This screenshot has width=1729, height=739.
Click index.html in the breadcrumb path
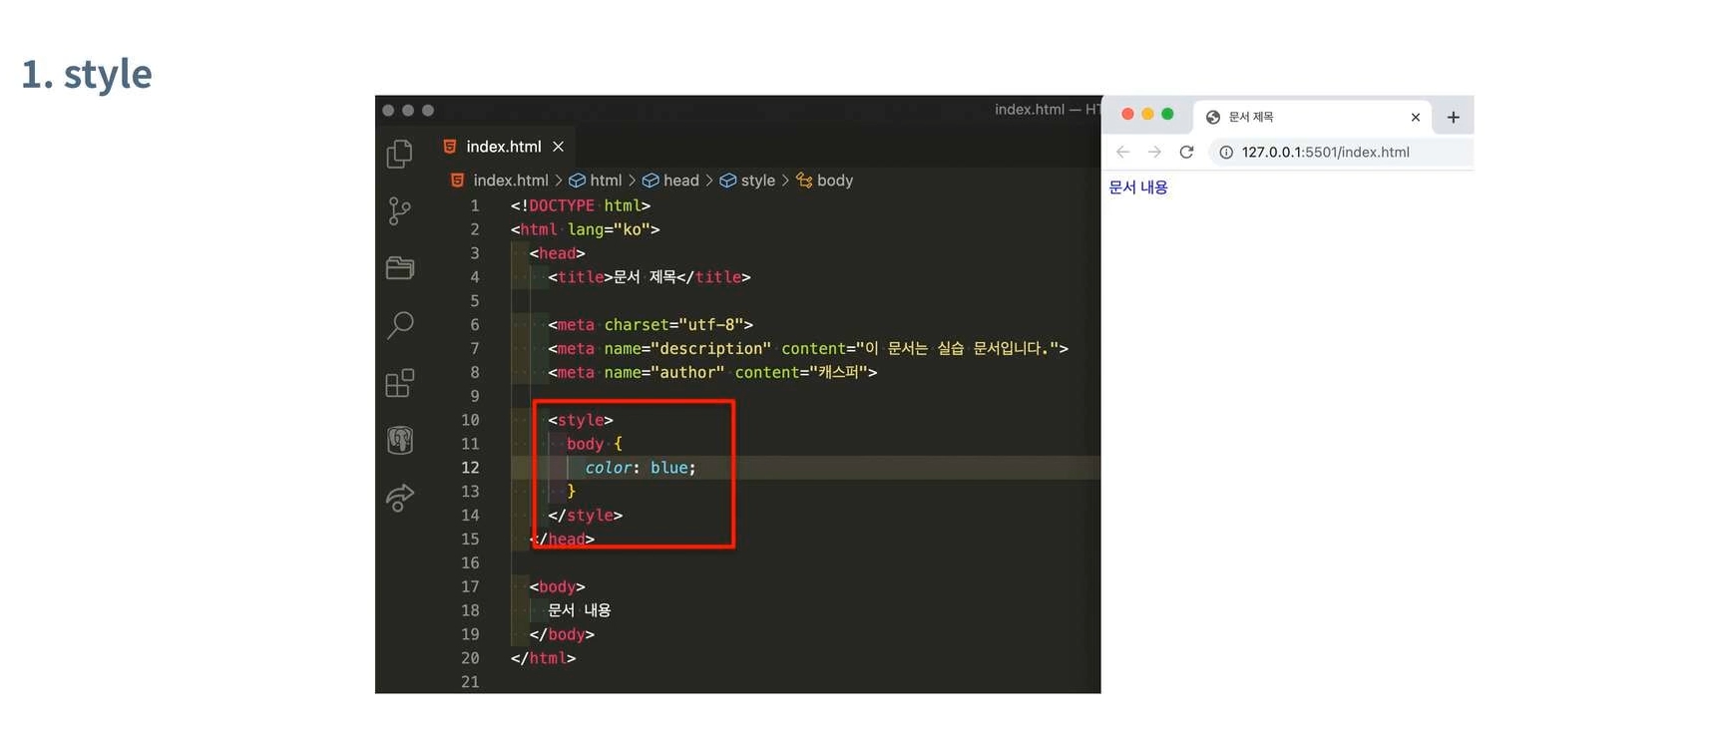tap(511, 181)
